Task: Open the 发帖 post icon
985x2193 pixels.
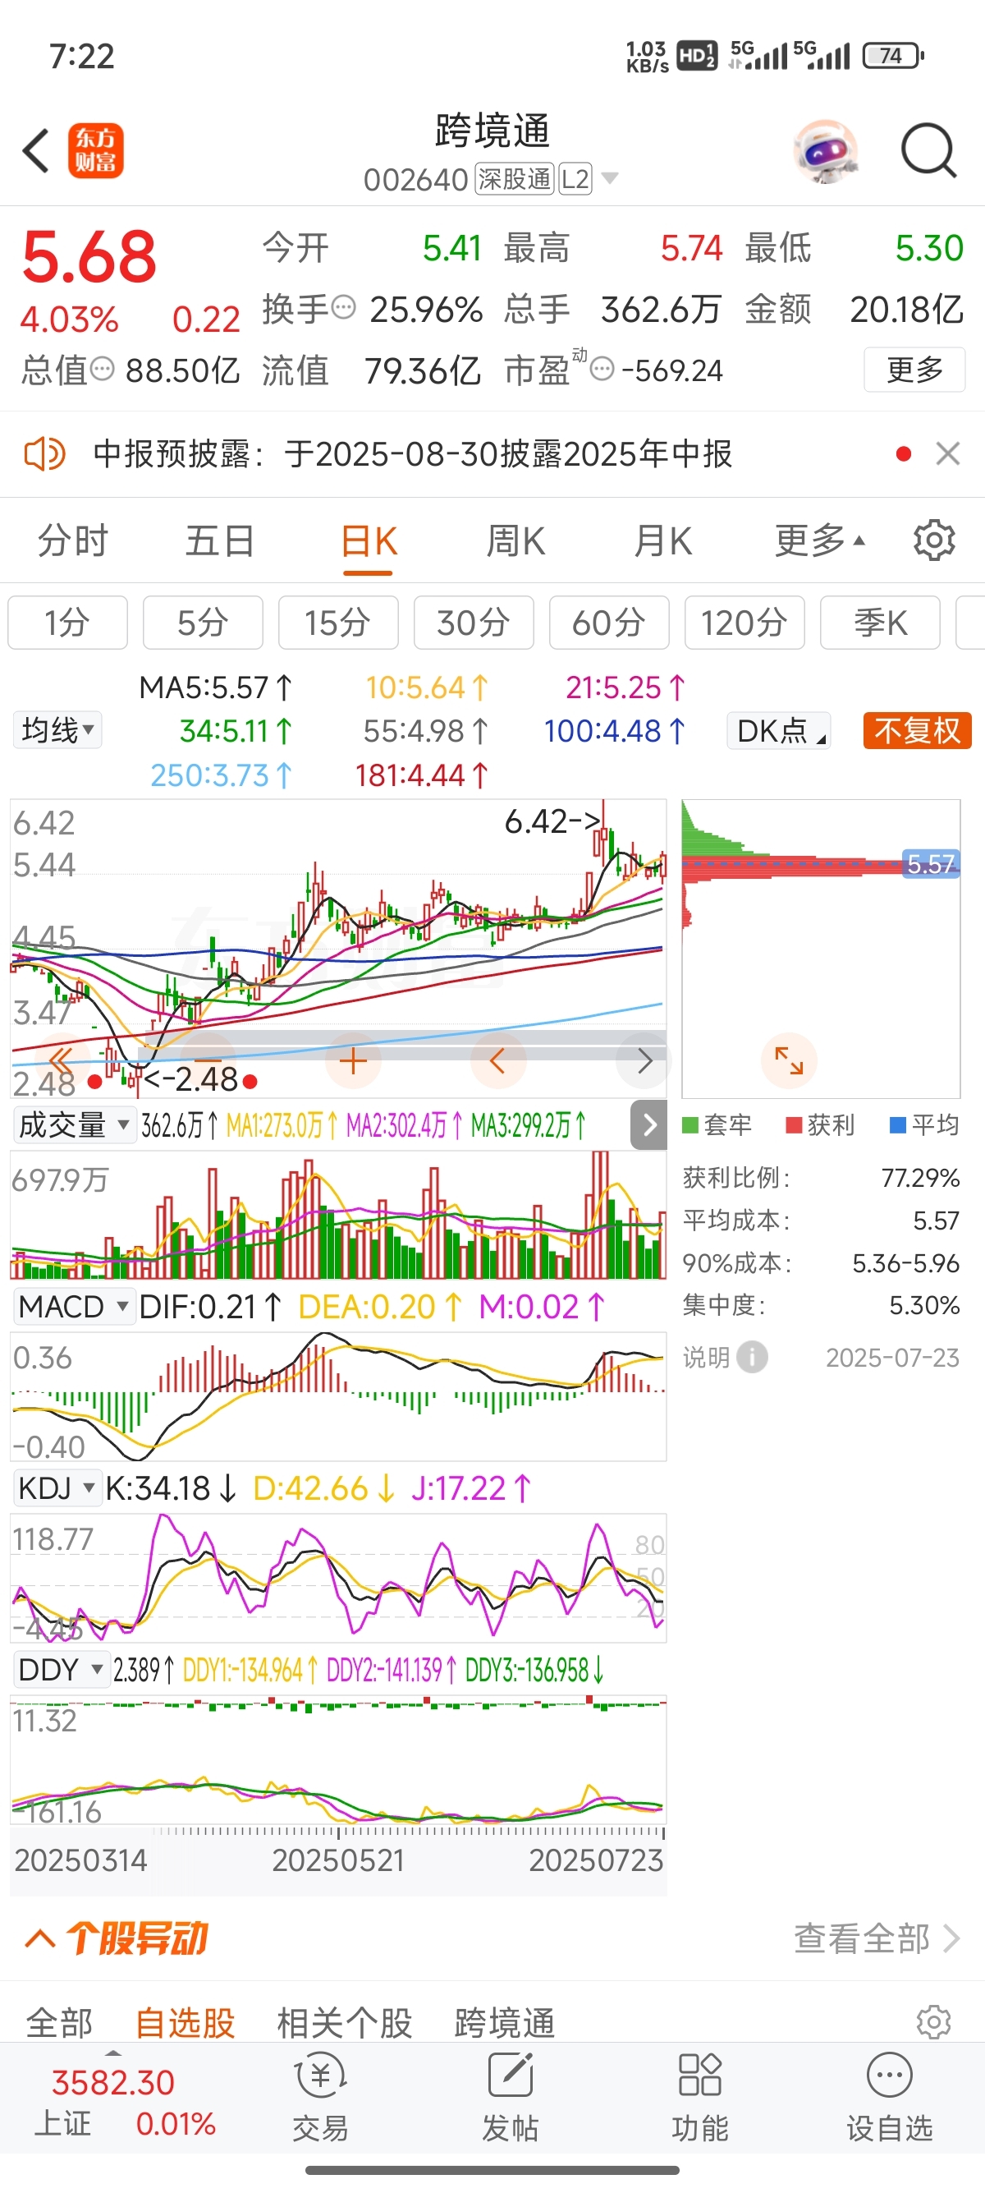Action: coord(511,2097)
